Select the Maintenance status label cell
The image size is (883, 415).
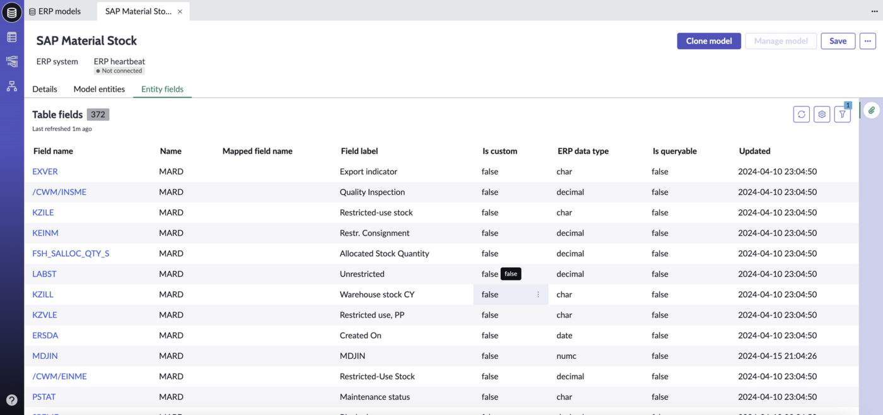(375, 397)
